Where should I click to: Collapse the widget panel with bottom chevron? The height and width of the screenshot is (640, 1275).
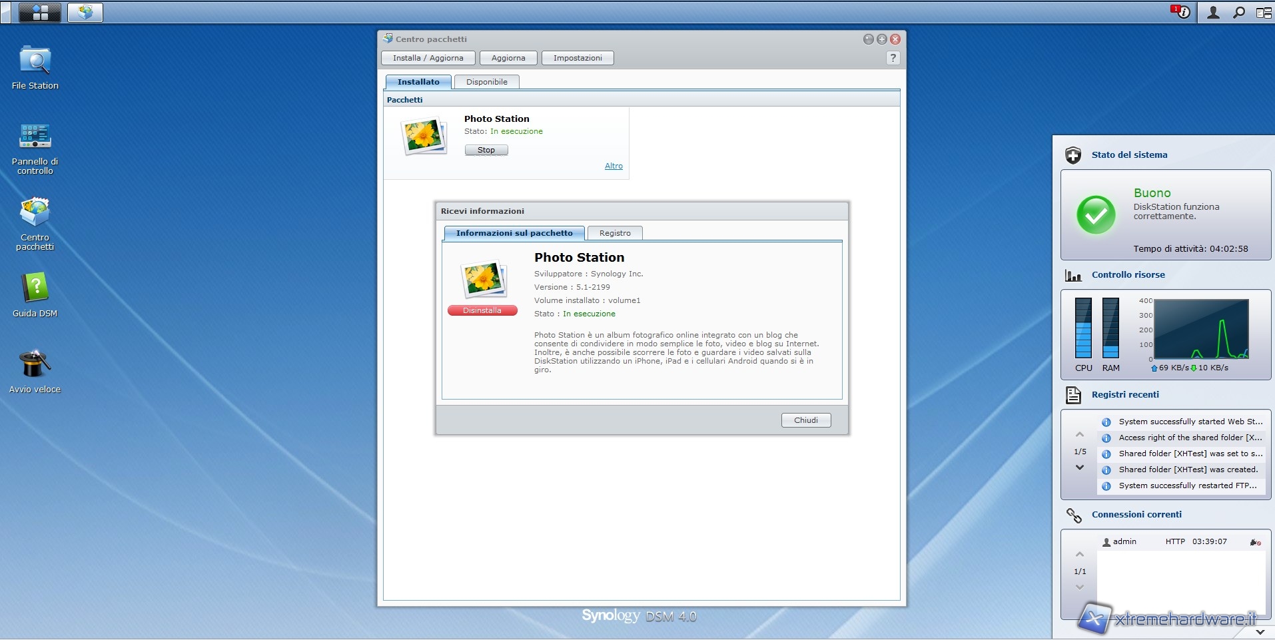click(x=1260, y=631)
